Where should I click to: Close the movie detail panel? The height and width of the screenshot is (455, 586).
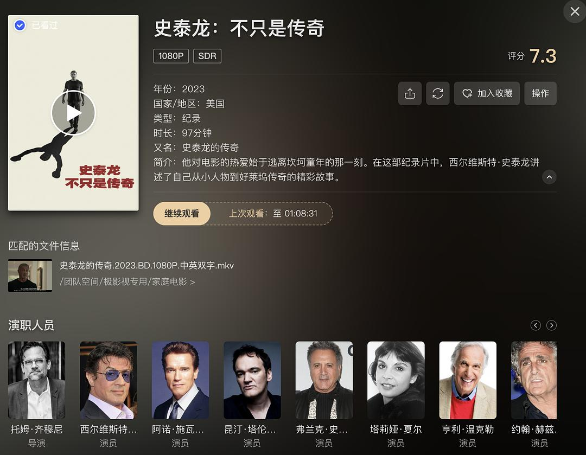pos(575,11)
